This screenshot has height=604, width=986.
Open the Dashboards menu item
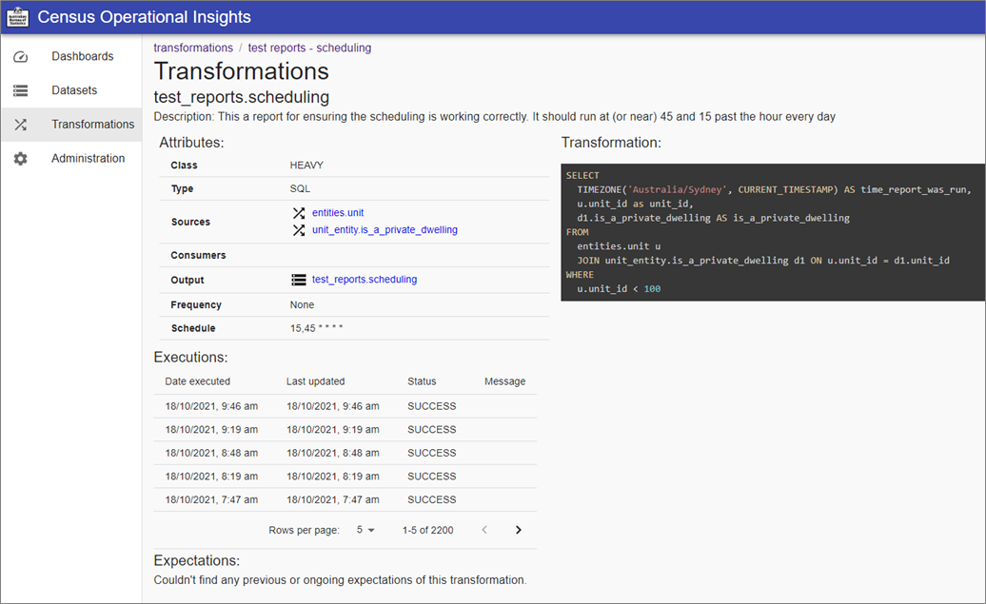(71, 56)
